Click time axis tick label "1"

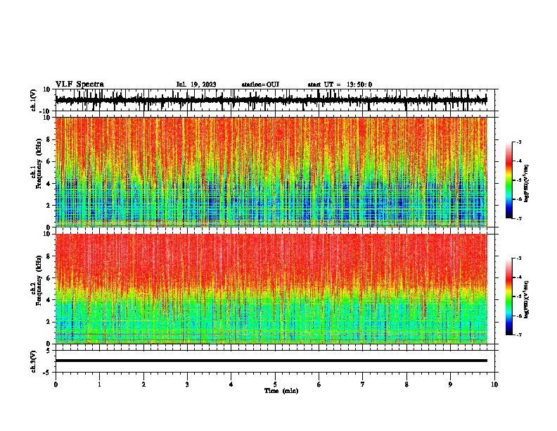[99, 385]
